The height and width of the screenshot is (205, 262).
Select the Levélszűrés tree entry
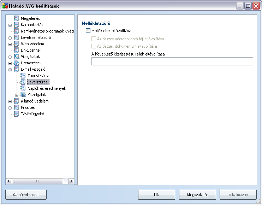[x=37, y=82]
